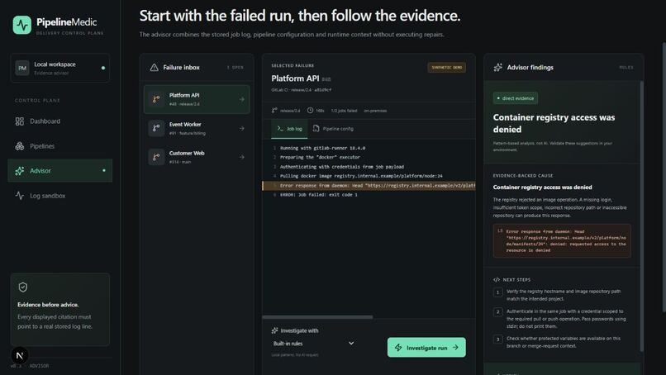
Task: Click the highlighted 'Error response from daemon' log line
Action: [369, 186]
